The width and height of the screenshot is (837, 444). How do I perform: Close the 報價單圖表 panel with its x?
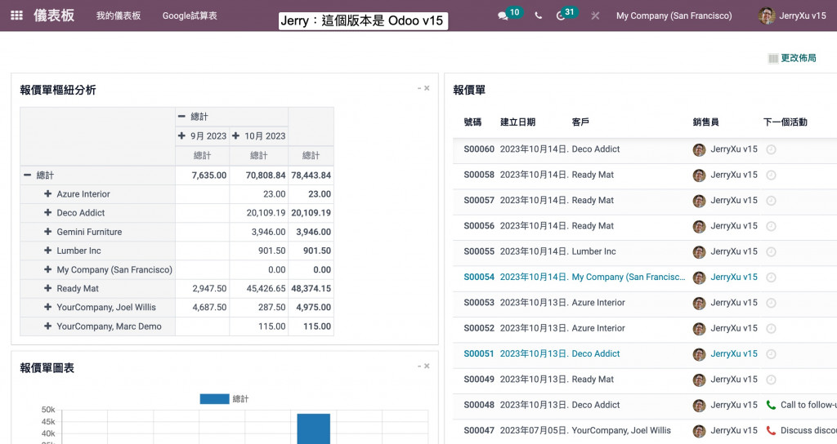click(x=427, y=366)
